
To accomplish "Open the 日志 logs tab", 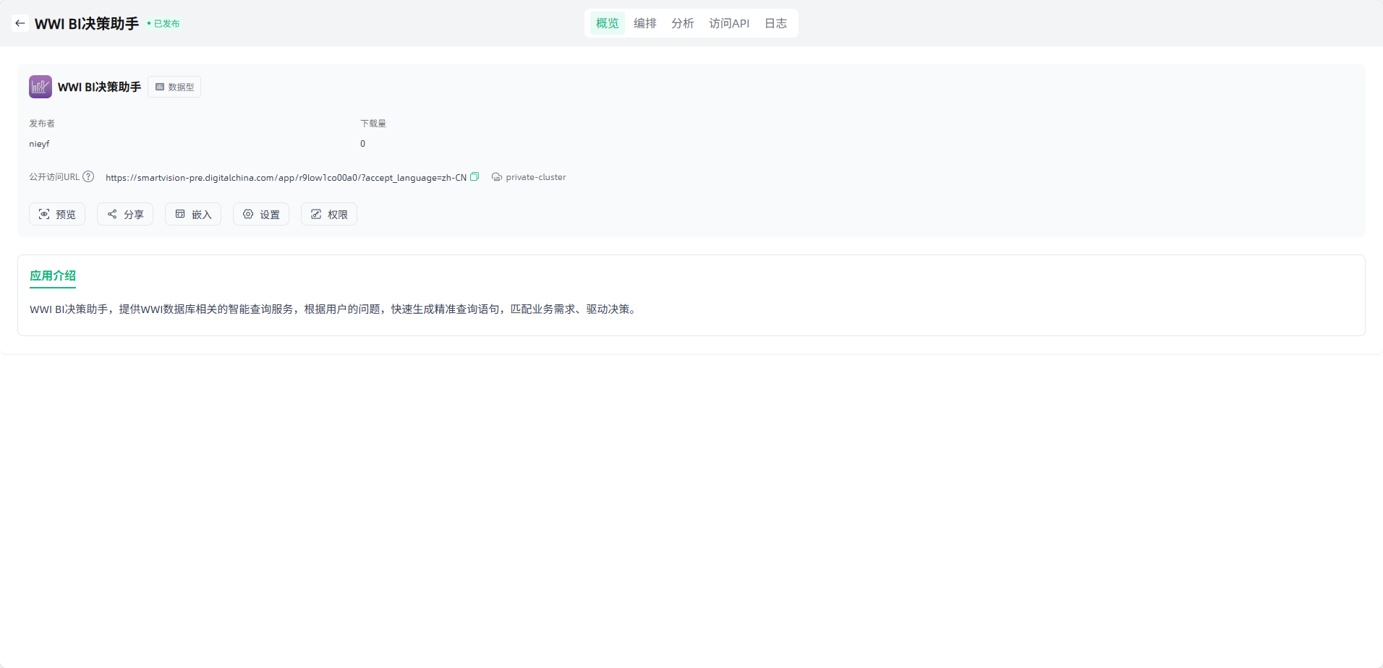I will point(775,23).
